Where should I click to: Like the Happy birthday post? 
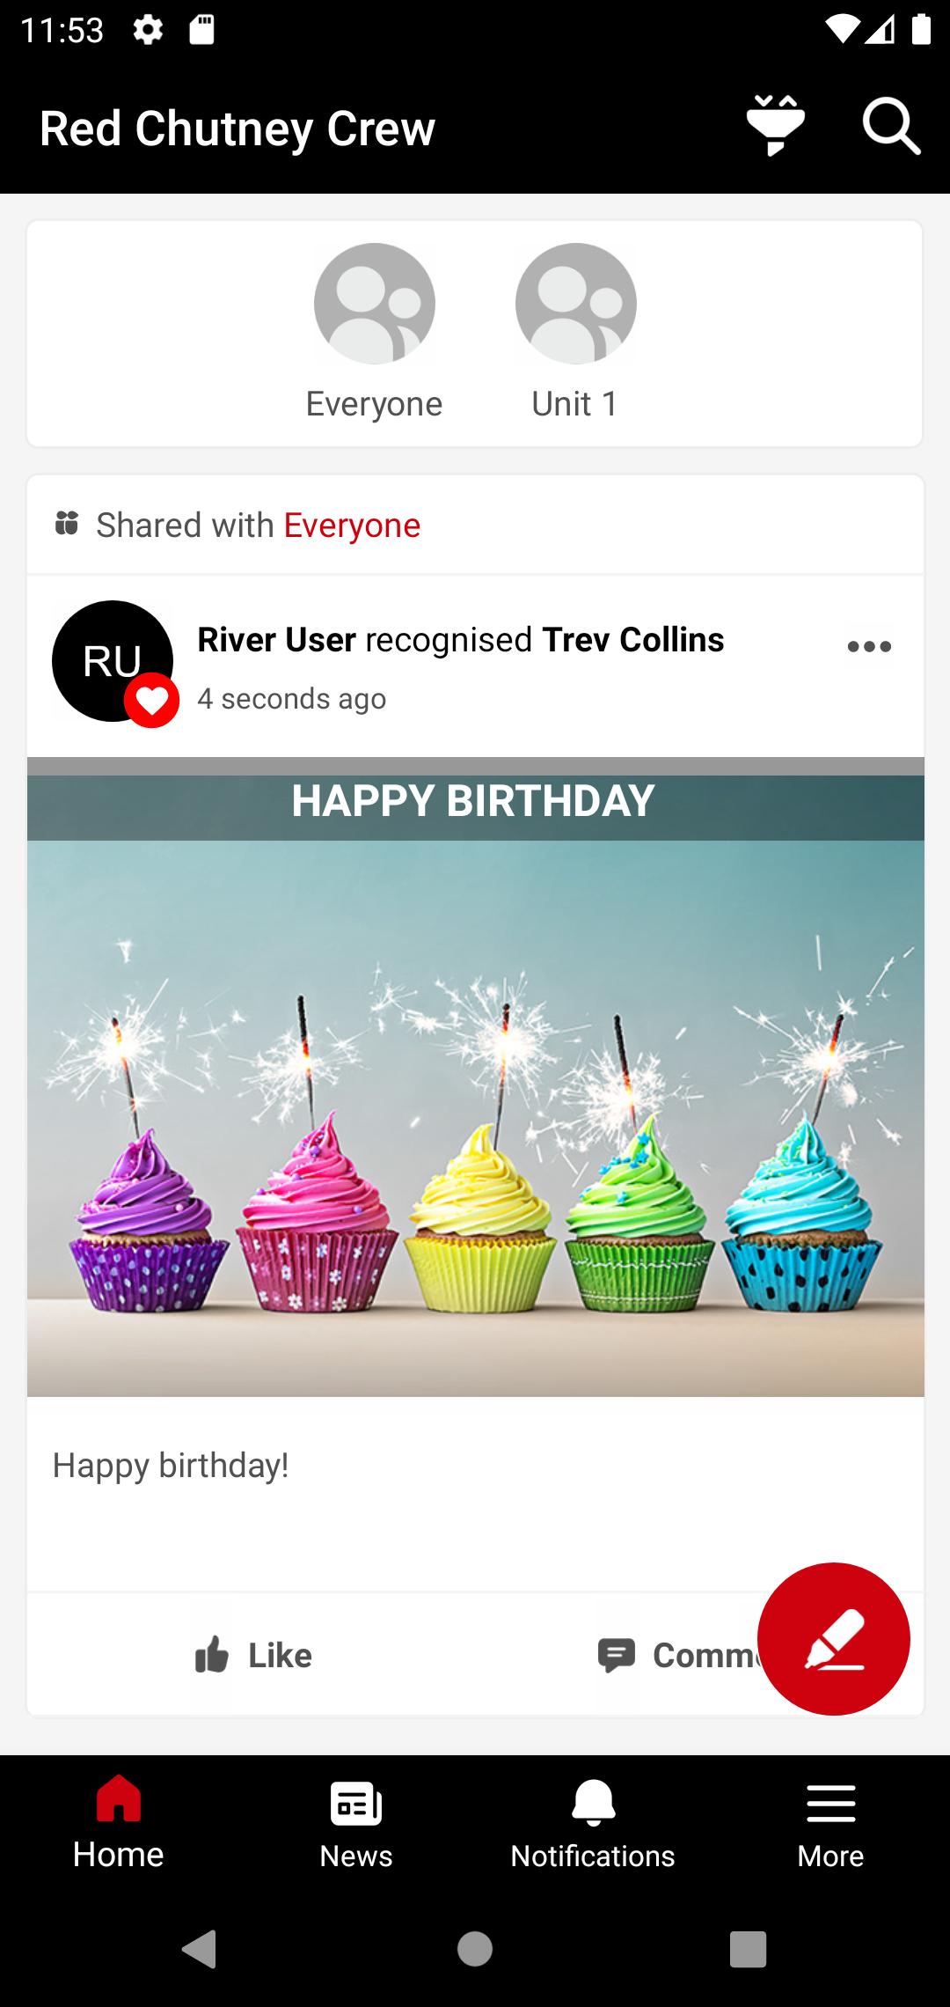pos(253,1655)
